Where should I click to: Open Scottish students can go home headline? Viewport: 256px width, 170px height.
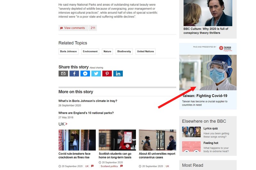point(115,156)
